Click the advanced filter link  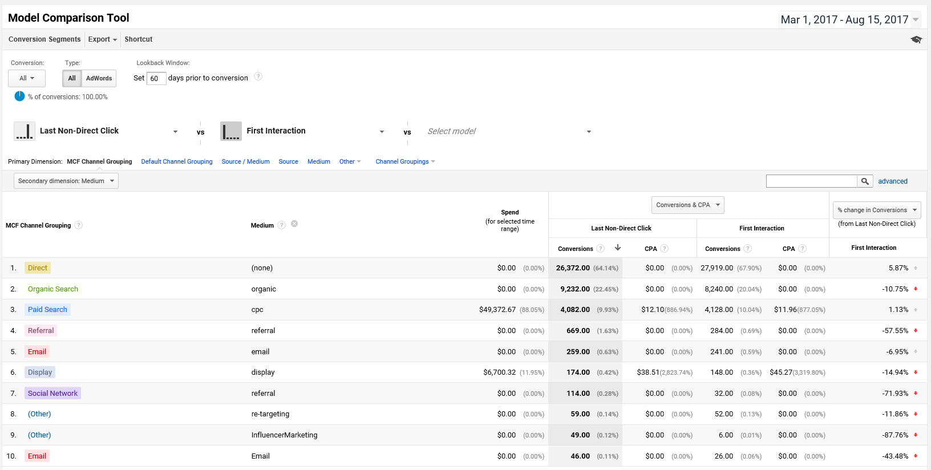[x=892, y=181]
